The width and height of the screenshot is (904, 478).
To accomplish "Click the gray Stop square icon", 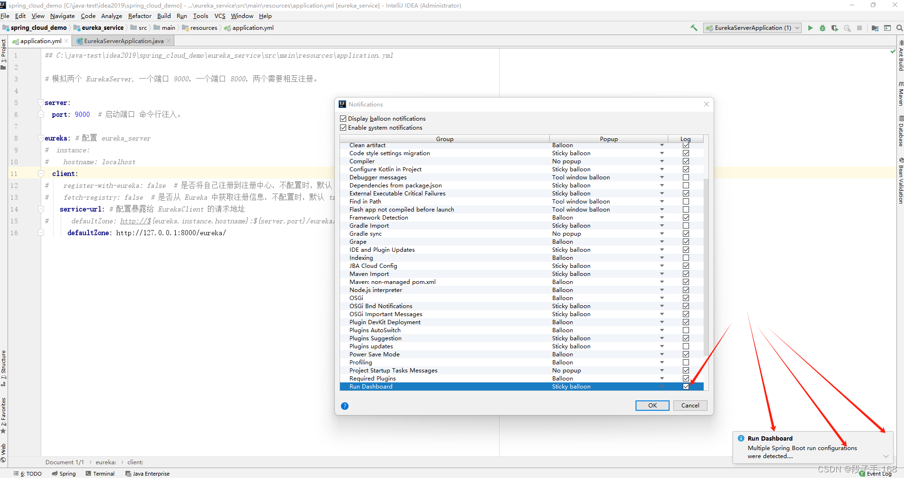I will coord(859,28).
